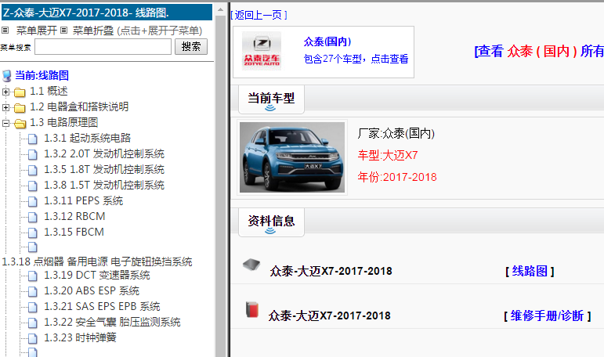Click the 当前:线路图 root node icon
604x357 pixels.
[x=6, y=76]
